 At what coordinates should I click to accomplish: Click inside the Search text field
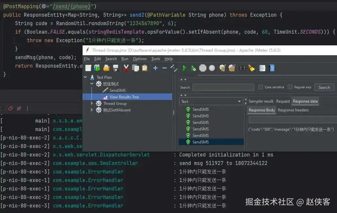223,87
